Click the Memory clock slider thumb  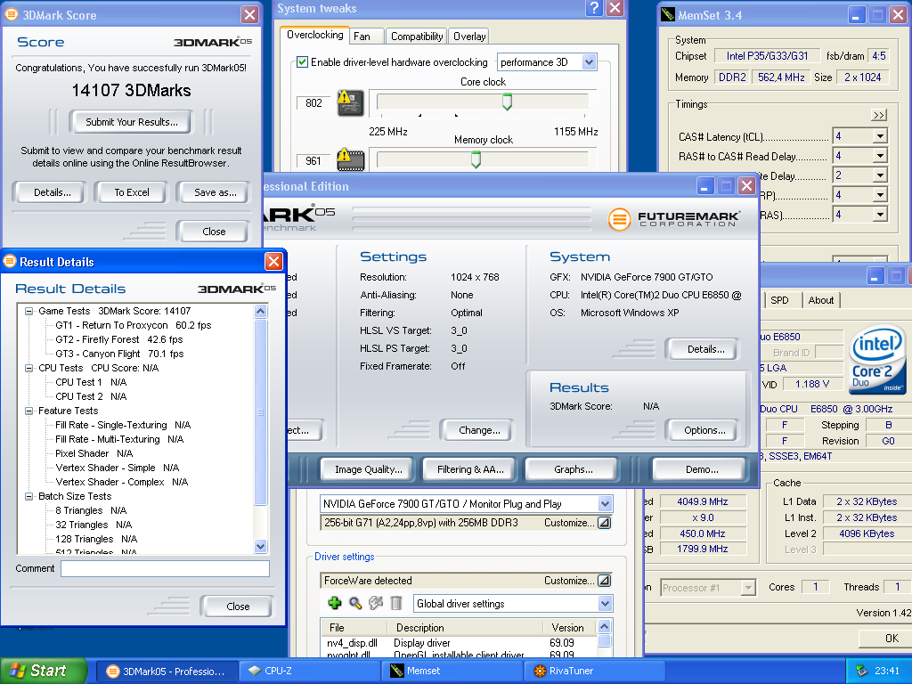[476, 159]
